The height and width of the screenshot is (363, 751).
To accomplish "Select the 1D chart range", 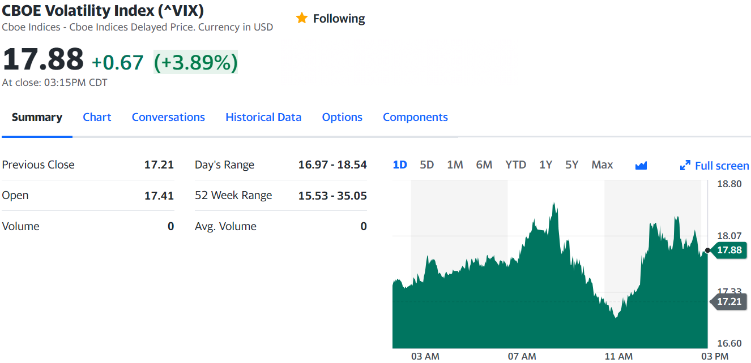I will point(400,165).
